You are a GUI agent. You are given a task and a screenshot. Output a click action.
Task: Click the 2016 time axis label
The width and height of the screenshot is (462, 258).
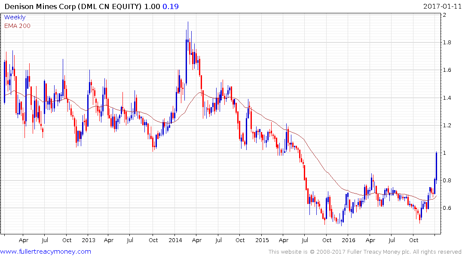pos(349,240)
